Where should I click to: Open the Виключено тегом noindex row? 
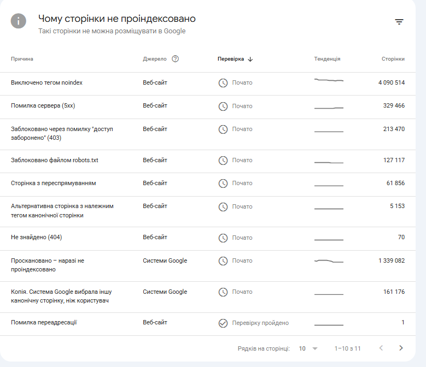click(208, 84)
